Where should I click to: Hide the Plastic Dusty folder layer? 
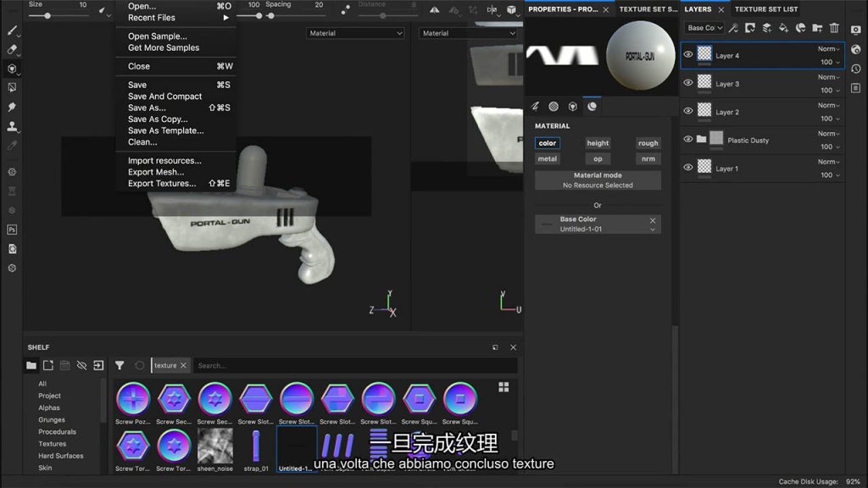688,139
